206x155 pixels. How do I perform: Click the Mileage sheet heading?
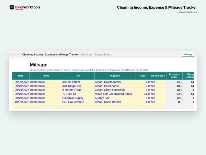point(38,65)
